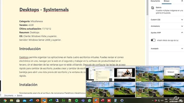Open Excel from the taskbar
Screen dimensions: 184x103
pyautogui.click(x=50, y=101)
